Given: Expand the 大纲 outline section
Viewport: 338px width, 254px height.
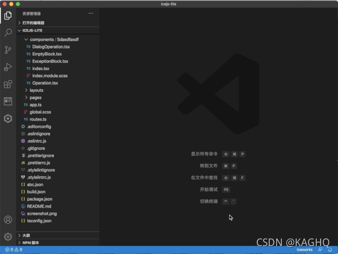Looking at the screenshot, I should pos(58,236).
